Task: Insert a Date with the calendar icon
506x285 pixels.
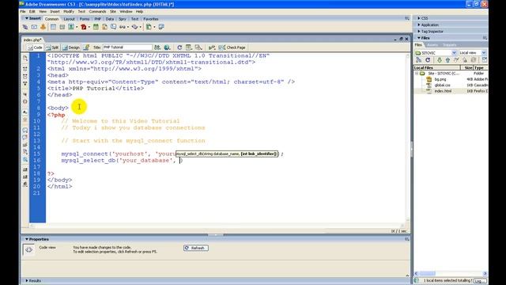Action: tap(96, 27)
